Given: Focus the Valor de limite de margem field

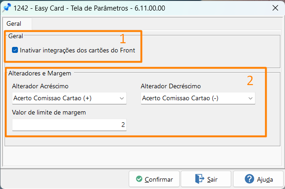Looking at the screenshot, I should (69, 125).
